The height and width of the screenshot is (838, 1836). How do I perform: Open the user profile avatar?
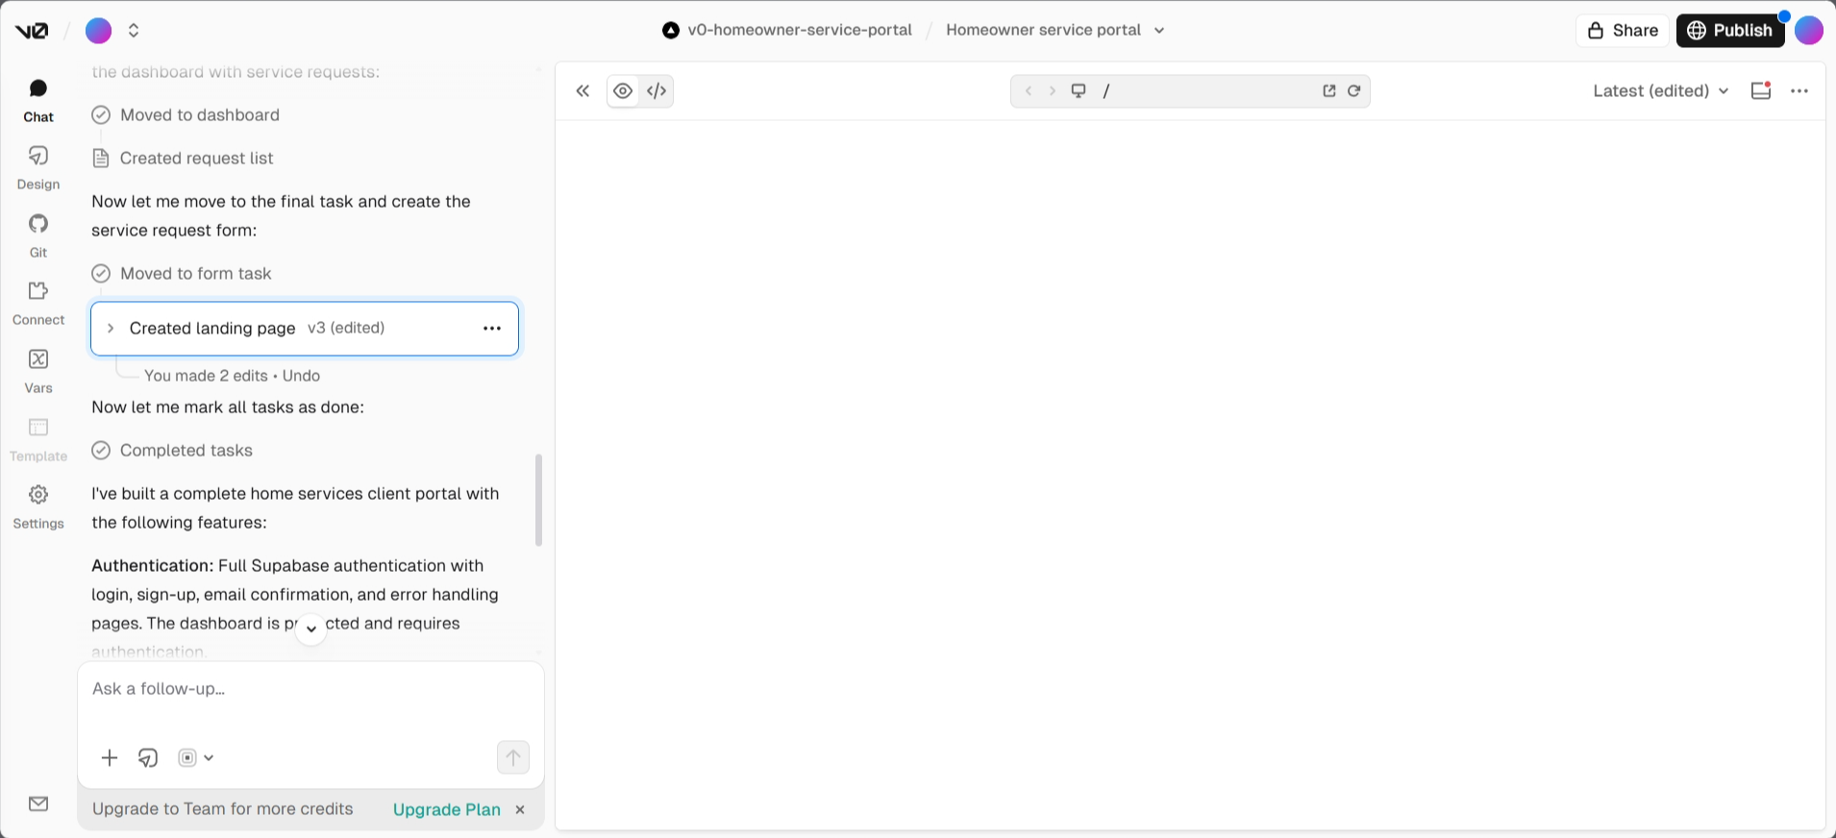coord(1808,31)
